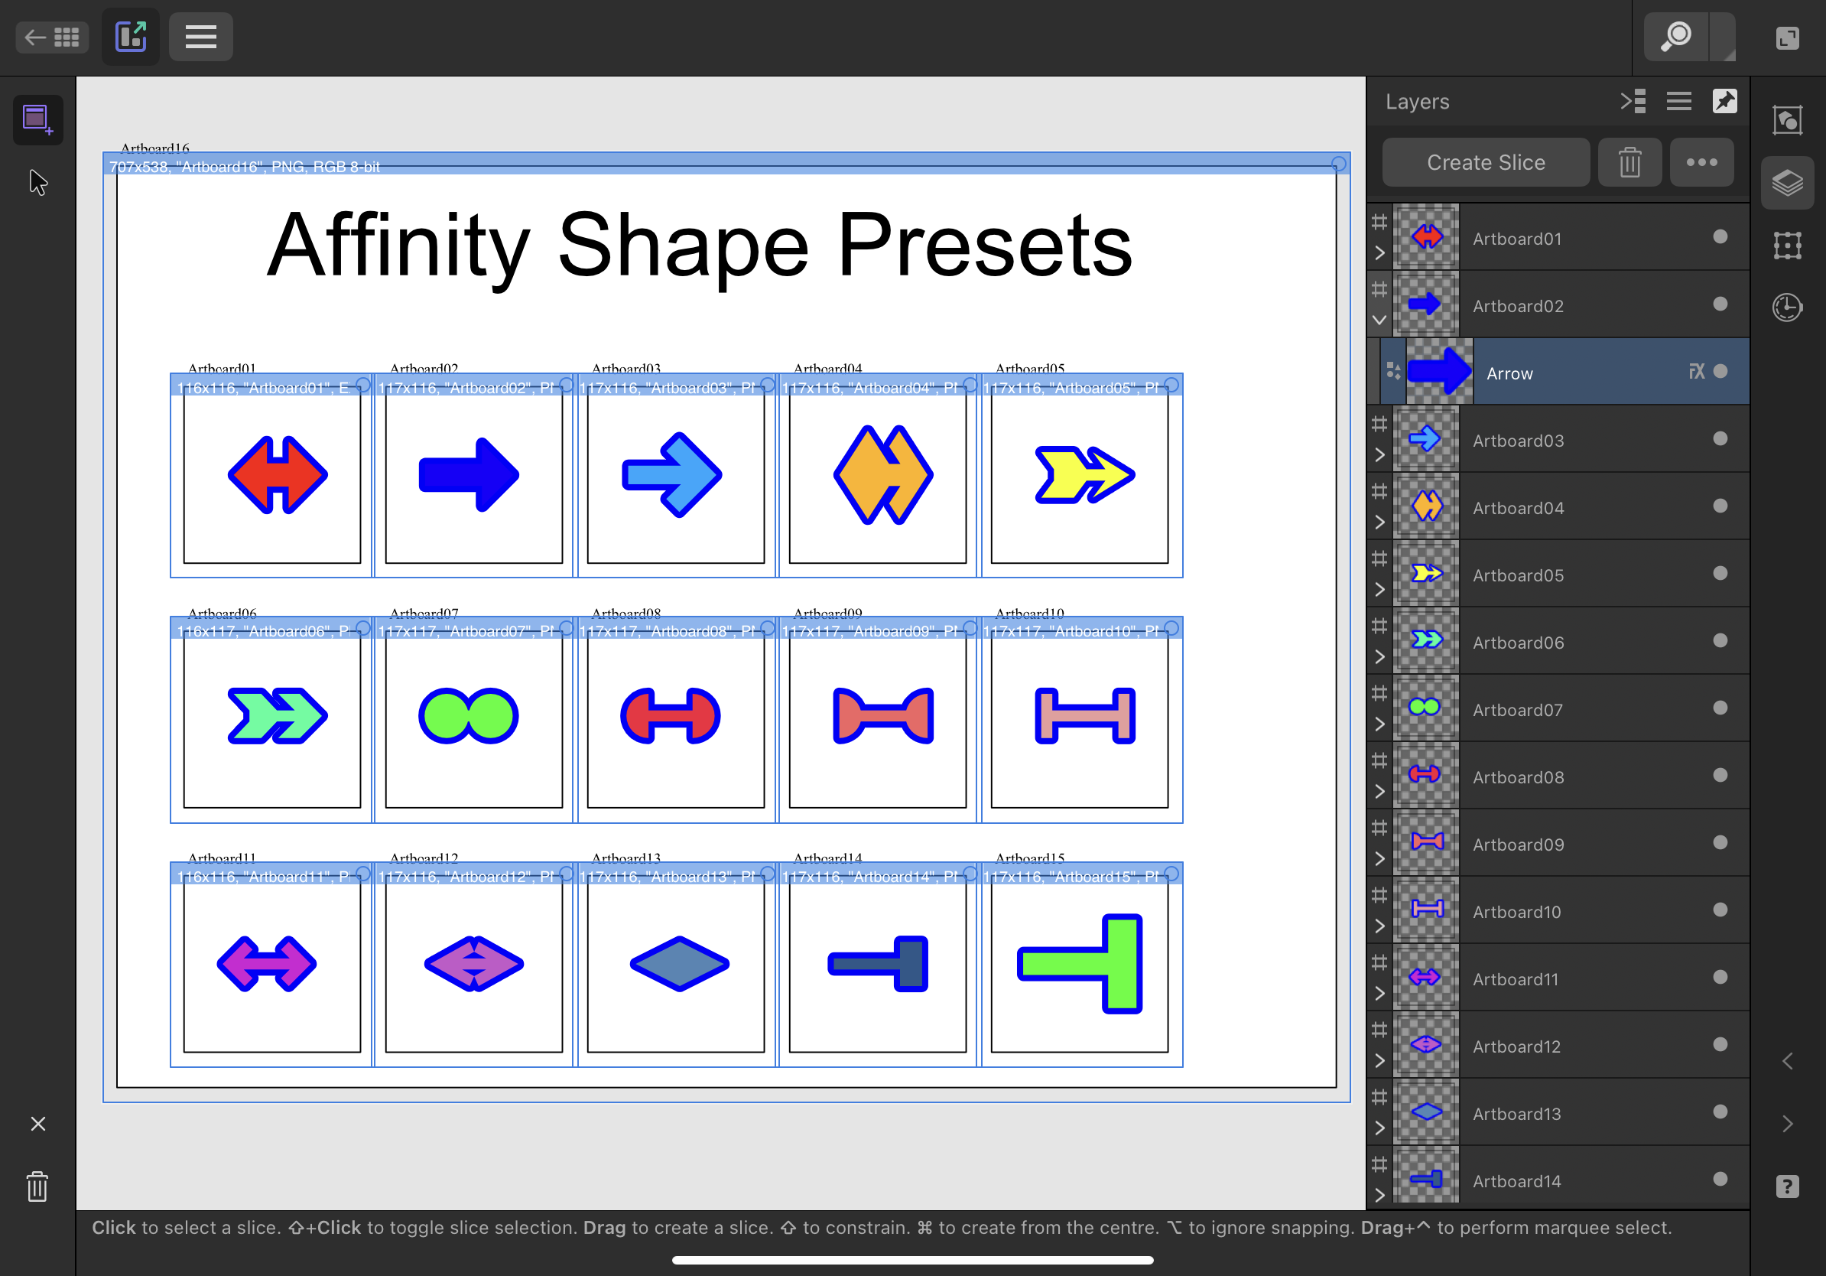Expand the Artboard07 layer

click(1380, 724)
